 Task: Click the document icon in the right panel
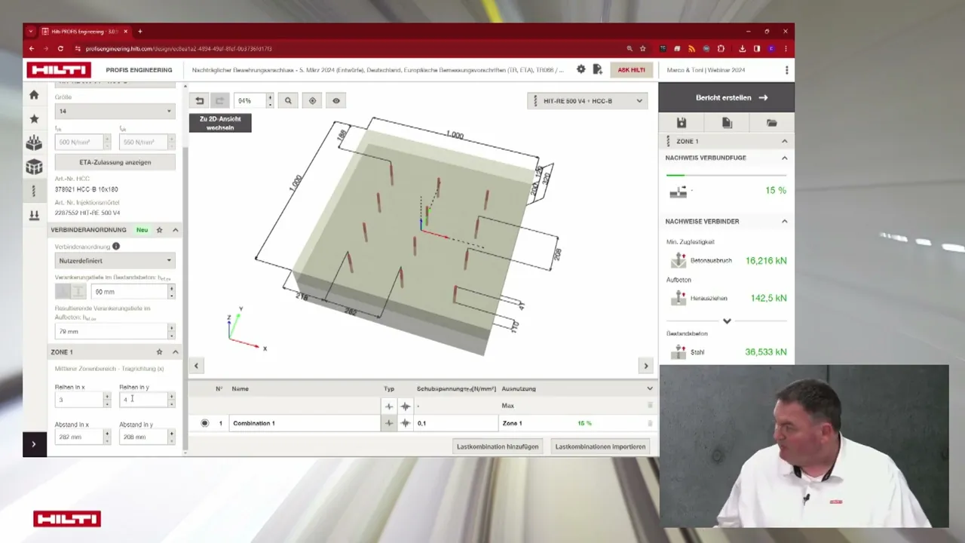point(727,123)
